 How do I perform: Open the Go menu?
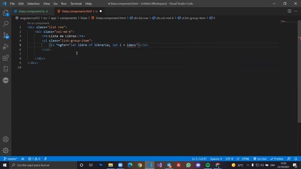(55, 4)
